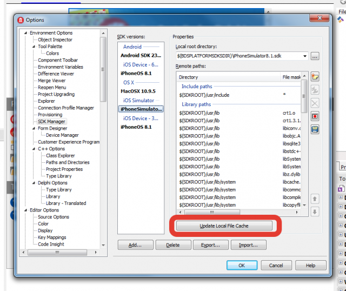
Task: Click the edit path item icon
Action: 315,90
